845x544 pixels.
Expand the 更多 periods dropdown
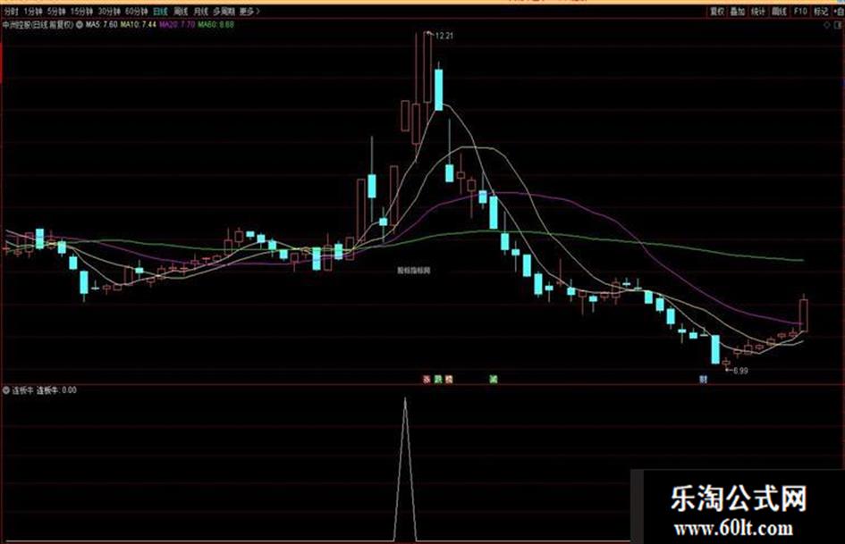tap(249, 12)
